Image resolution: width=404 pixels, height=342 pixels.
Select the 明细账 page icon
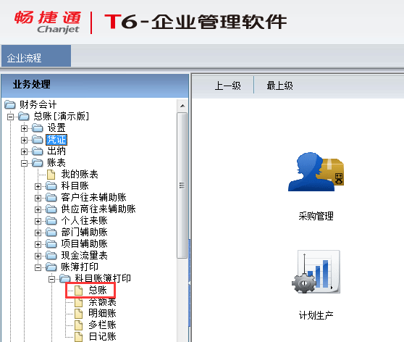pos(79,314)
